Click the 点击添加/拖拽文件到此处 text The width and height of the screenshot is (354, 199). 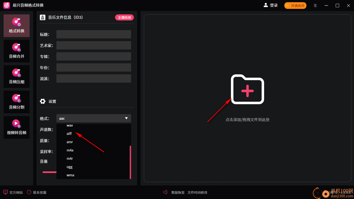click(x=248, y=120)
